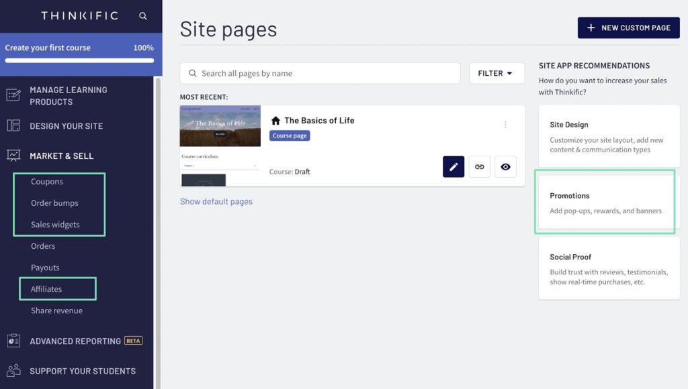Click the Advanced Reporting icon

click(x=13, y=341)
